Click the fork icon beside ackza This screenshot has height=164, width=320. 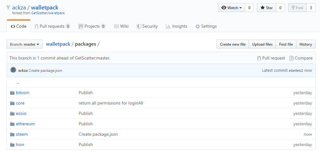tap(8, 7)
